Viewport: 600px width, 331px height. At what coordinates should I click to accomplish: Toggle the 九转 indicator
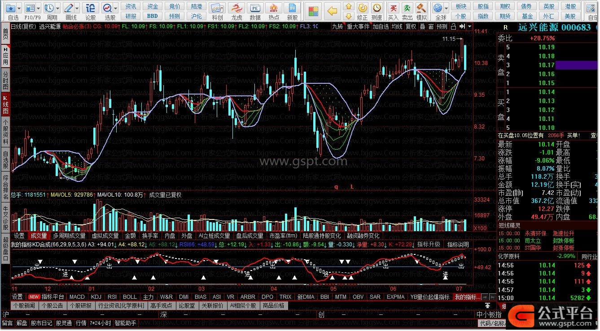pos(337,26)
